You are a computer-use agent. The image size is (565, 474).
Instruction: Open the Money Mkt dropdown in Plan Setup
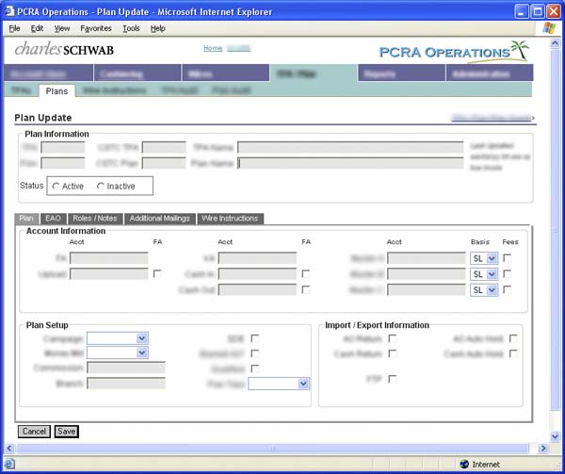click(x=118, y=352)
